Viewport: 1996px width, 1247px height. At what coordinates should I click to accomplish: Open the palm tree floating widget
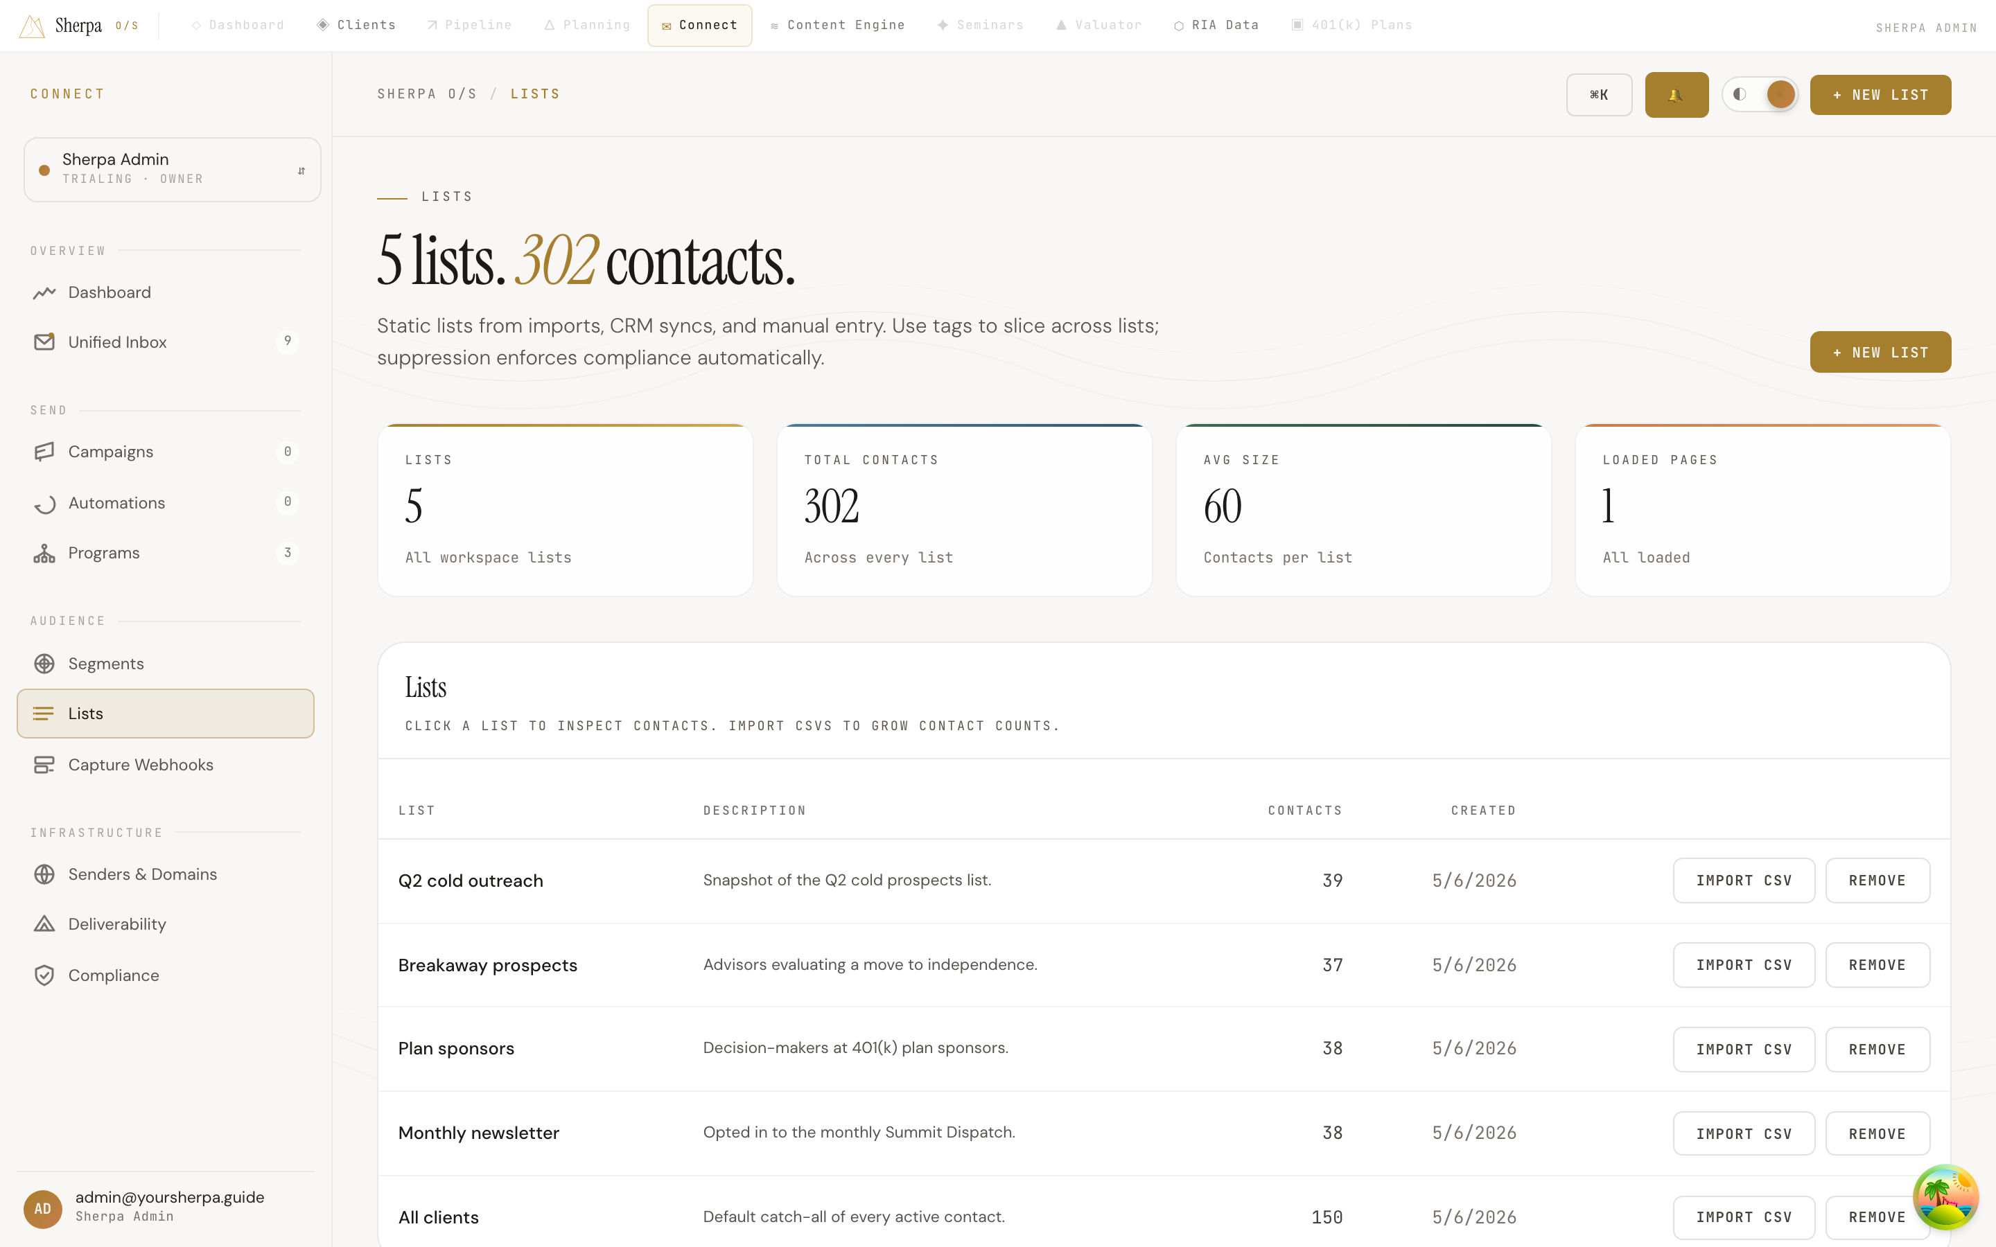[1945, 1196]
